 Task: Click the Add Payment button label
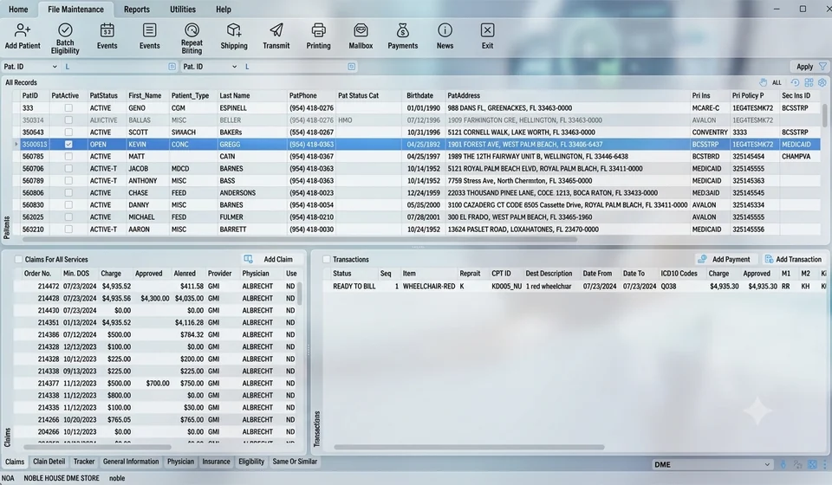pos(731,259)
